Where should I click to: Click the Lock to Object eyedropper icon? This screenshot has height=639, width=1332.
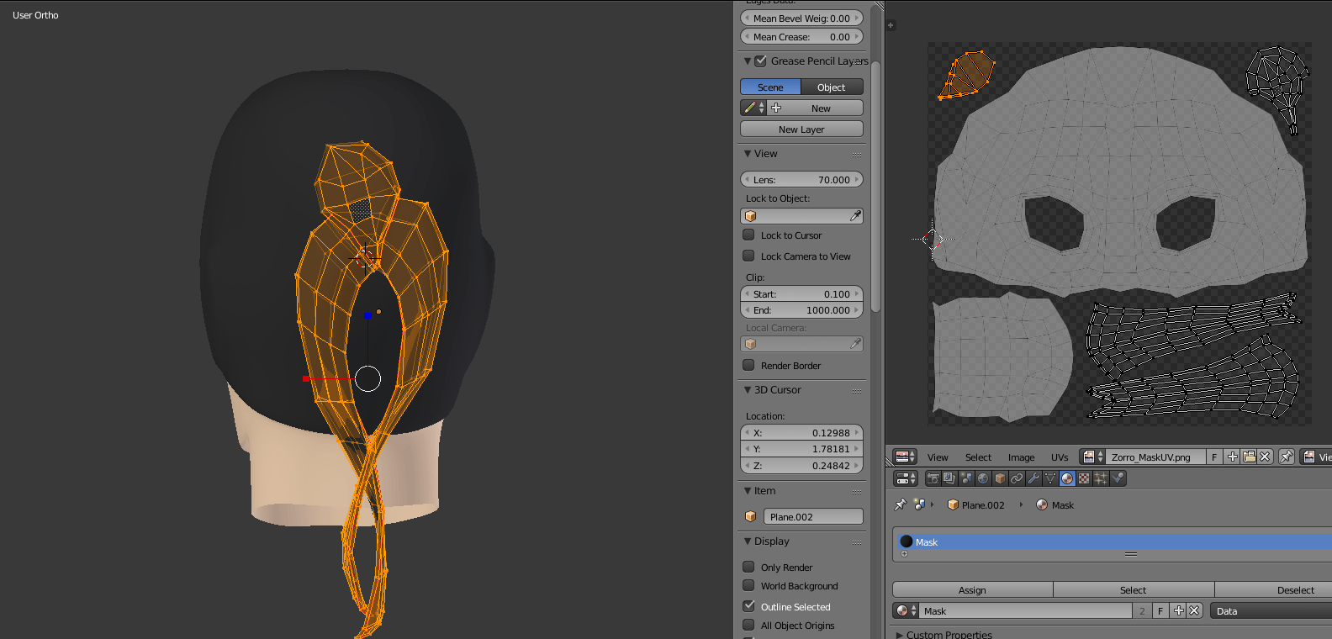[855, 216]
